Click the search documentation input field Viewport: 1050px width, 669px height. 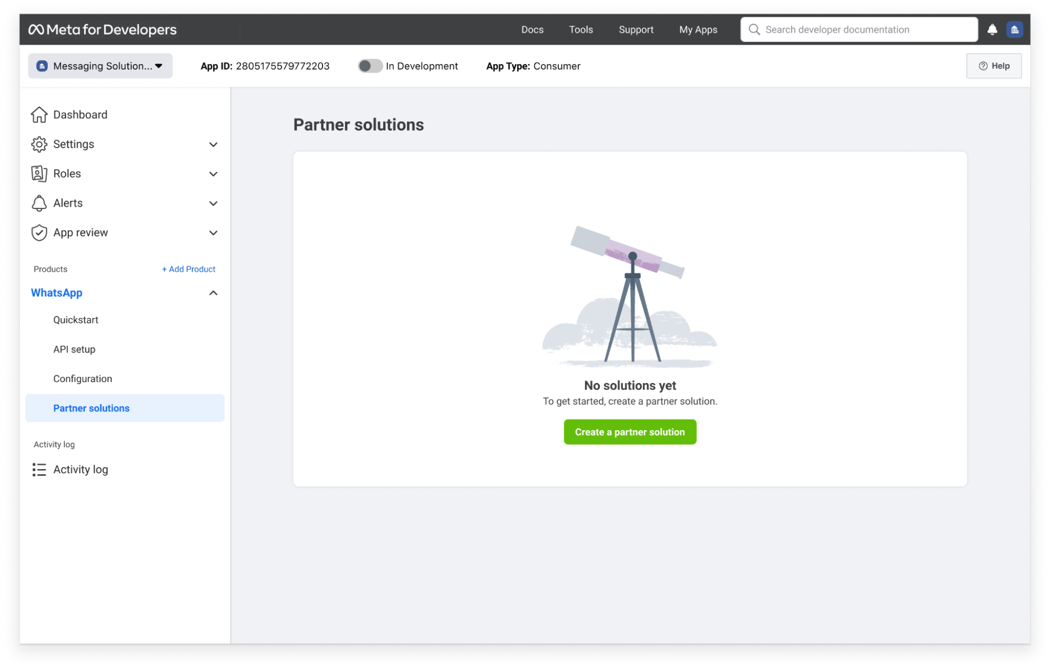859,29
